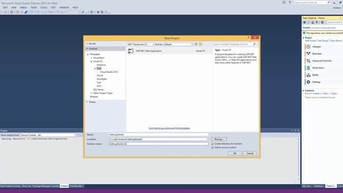The width and height of the screenshot is (343, 193).
Task: Open the Location path dropdown arrow
Action: click(207, 139)
